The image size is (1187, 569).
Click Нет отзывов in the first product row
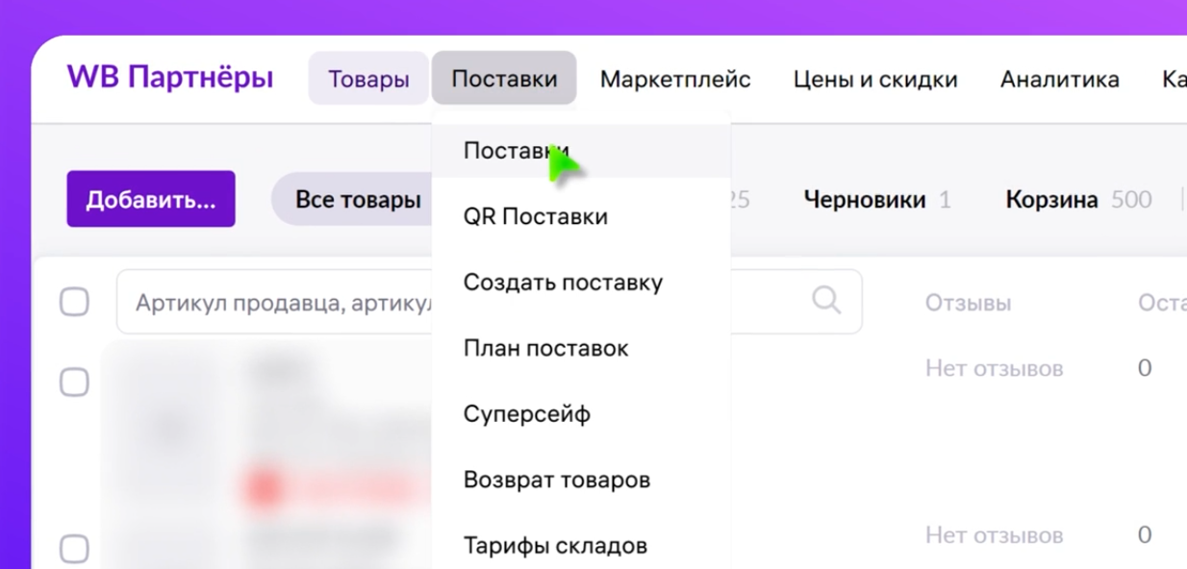click(995, 368)
